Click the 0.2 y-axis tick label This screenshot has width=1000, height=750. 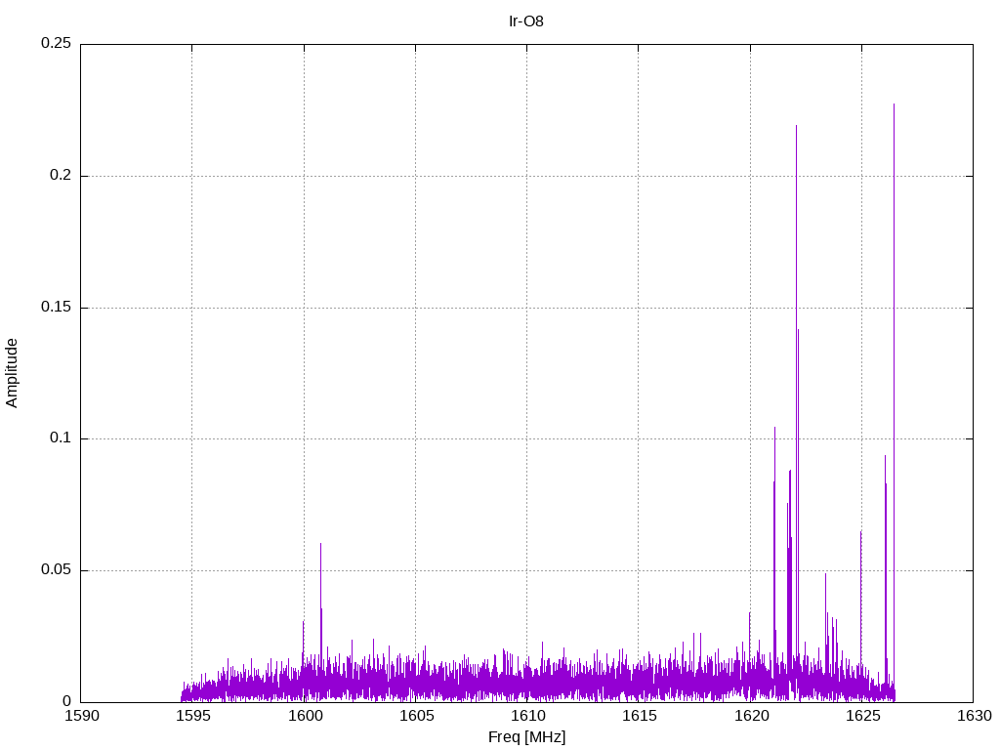[x=61, y=176]
